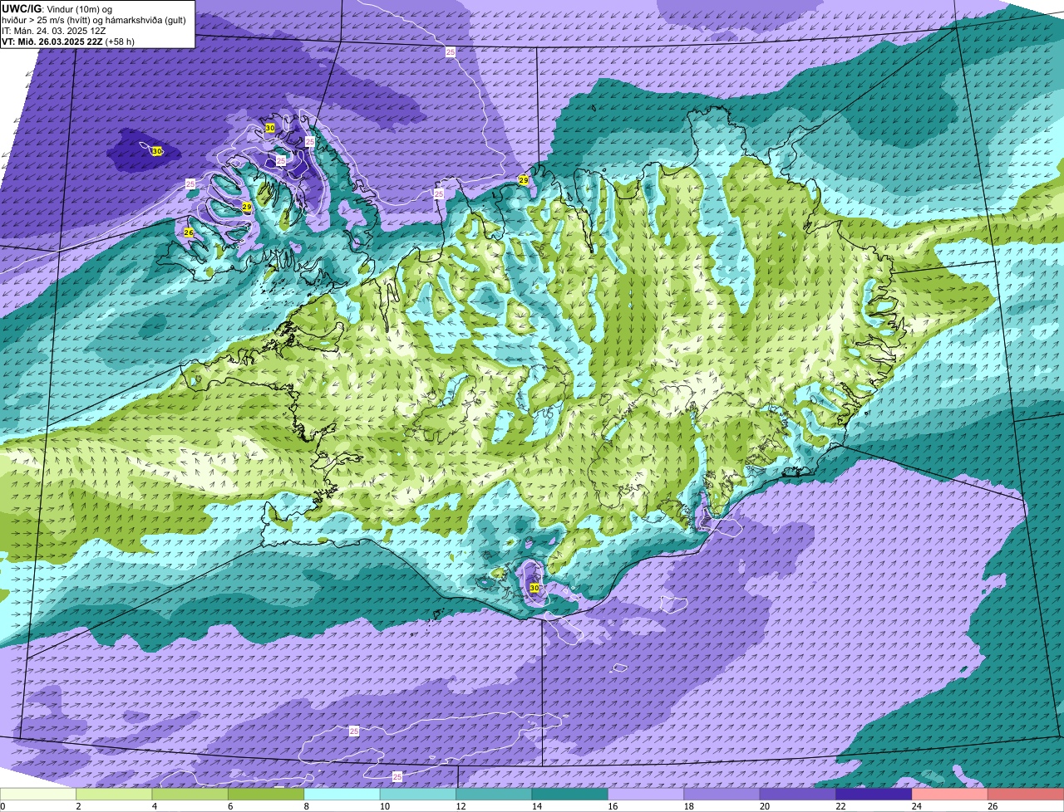Click the legend scale number 26
1064x812 pixels.
coord(991,806)
